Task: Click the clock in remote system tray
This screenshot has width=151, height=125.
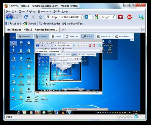Action: [135, 112]
